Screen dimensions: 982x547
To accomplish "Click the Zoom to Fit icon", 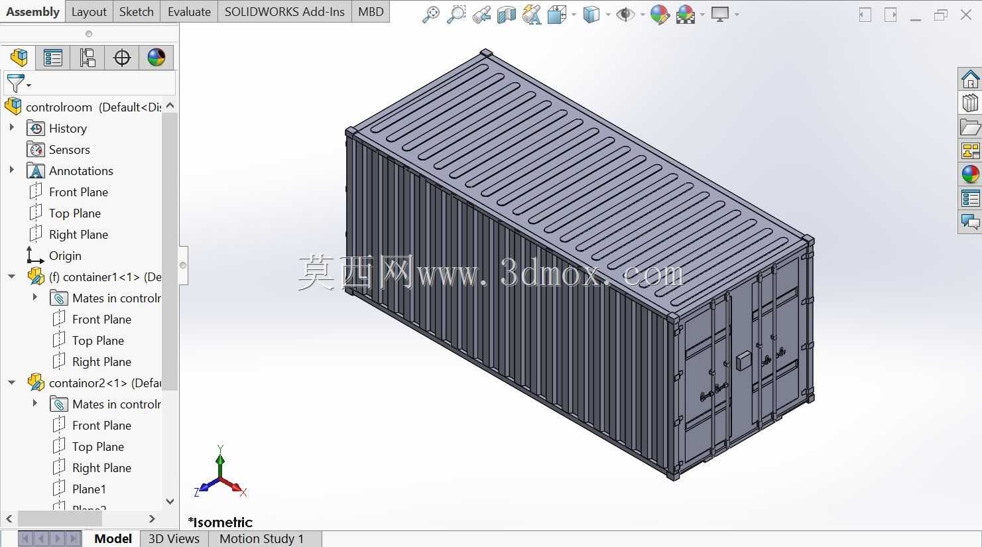I will (x=431, y=15).
